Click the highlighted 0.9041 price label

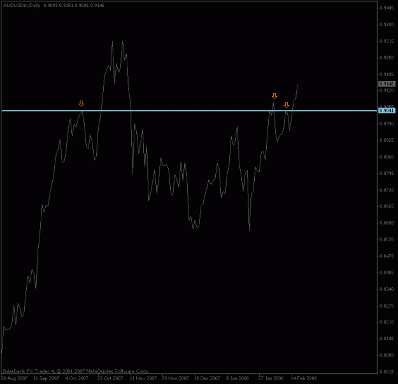tap(387, 110)
